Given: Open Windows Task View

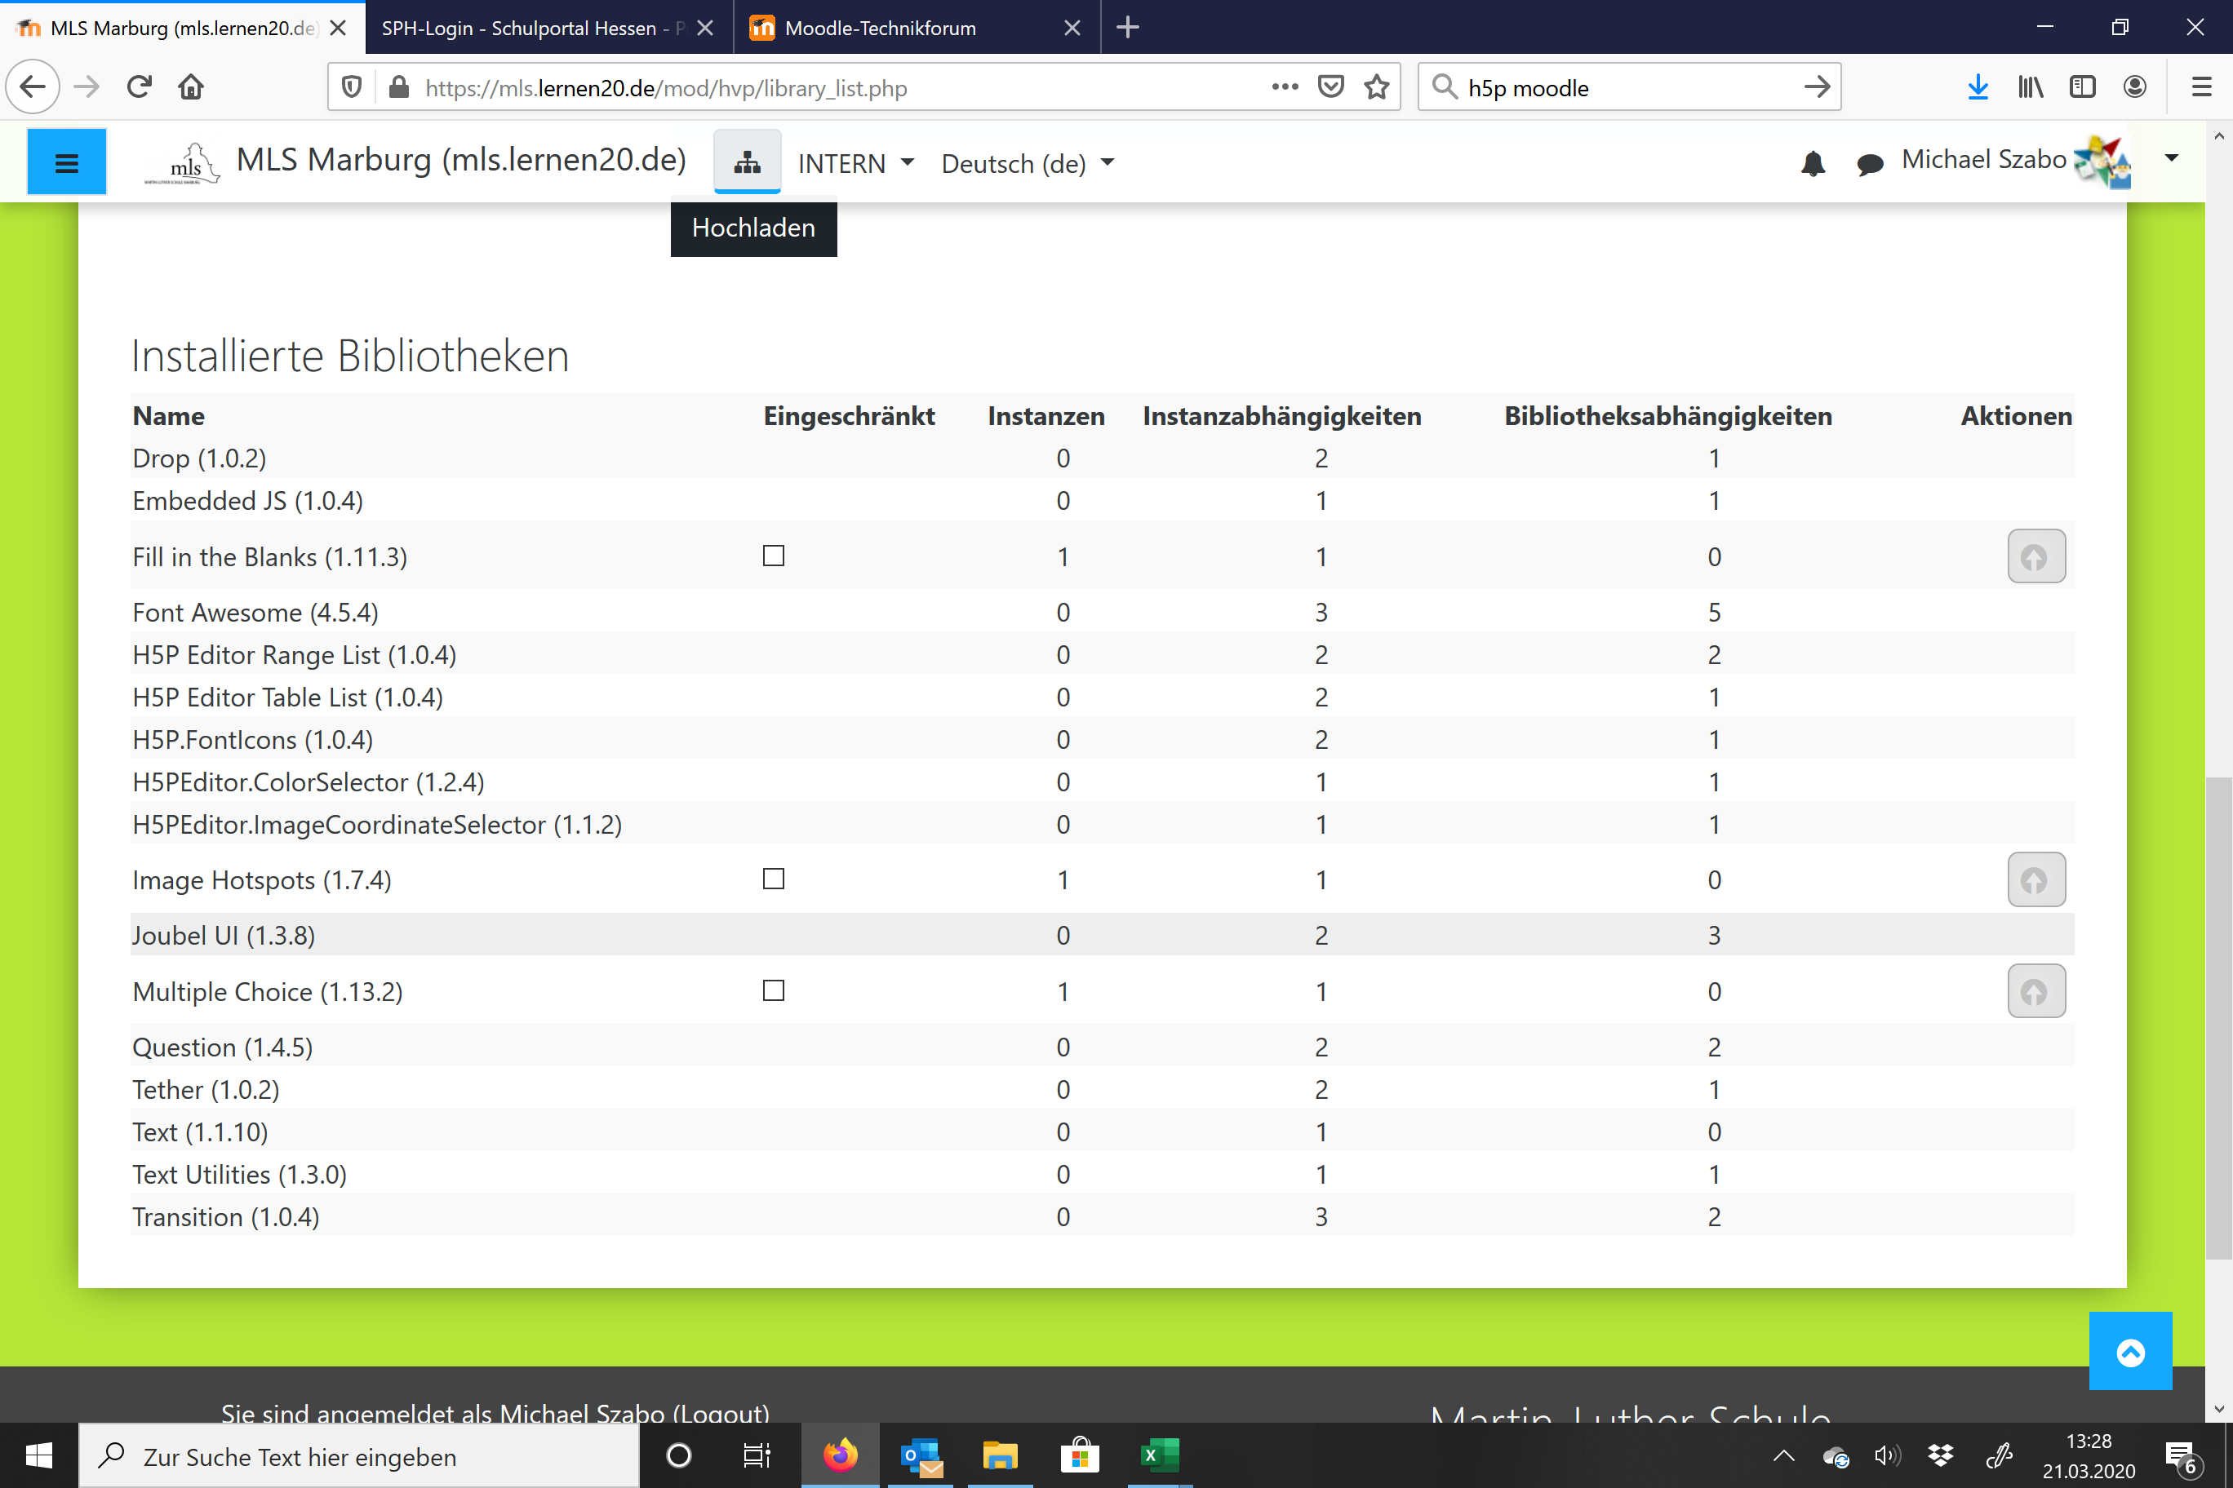Looking at the screenshot, I should coord(757,1455).
